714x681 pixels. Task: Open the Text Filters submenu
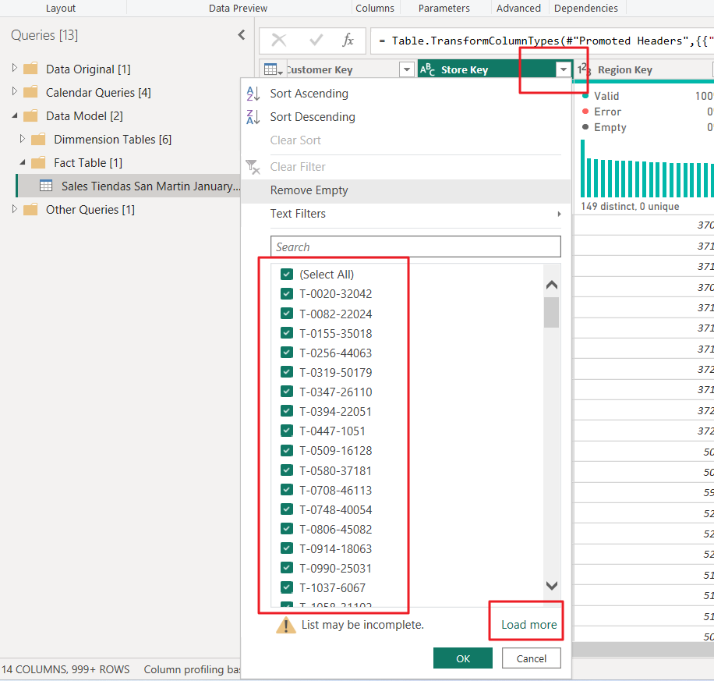[406, 214]
